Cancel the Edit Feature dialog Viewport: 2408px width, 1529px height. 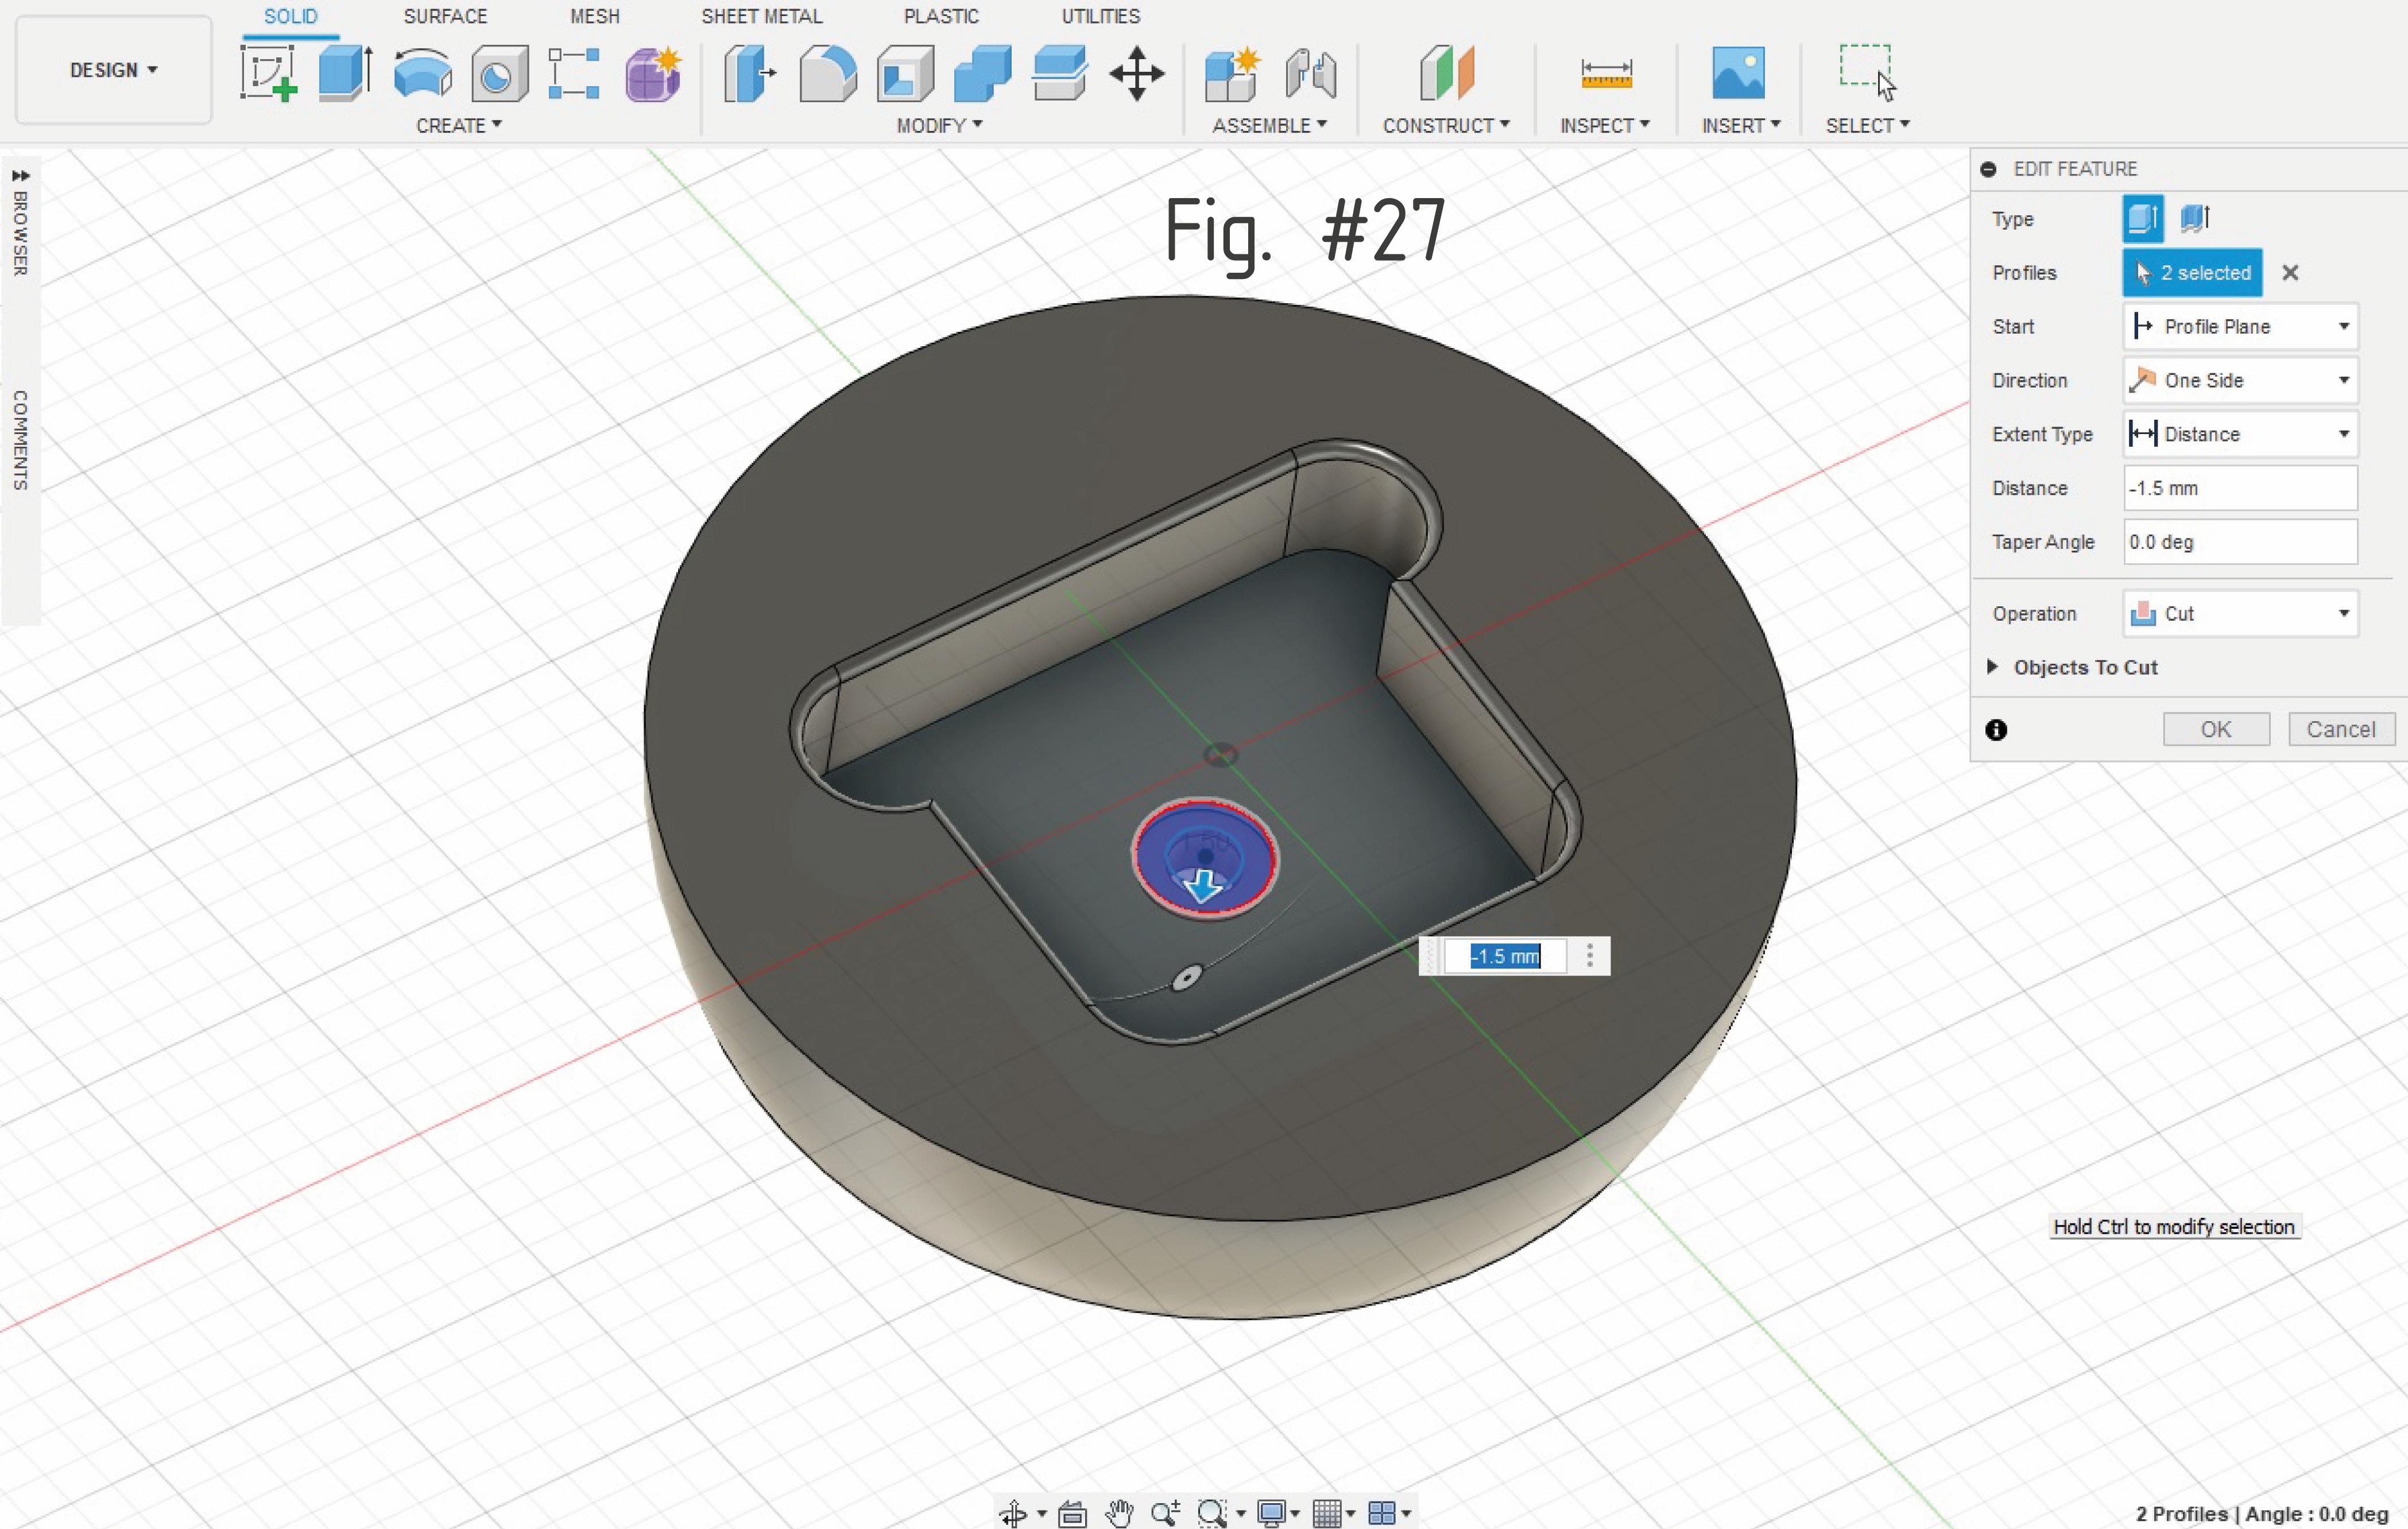coord(2340,729)
